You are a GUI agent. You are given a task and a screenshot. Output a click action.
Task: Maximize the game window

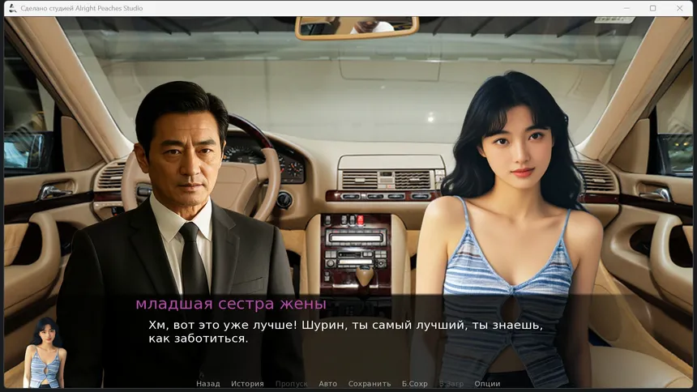coord(652,8)
